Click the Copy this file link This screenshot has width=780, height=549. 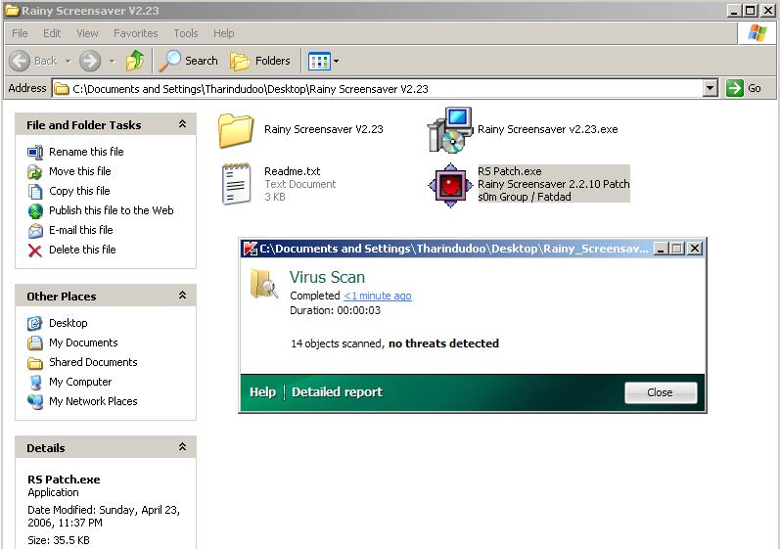tap(79, 191)
